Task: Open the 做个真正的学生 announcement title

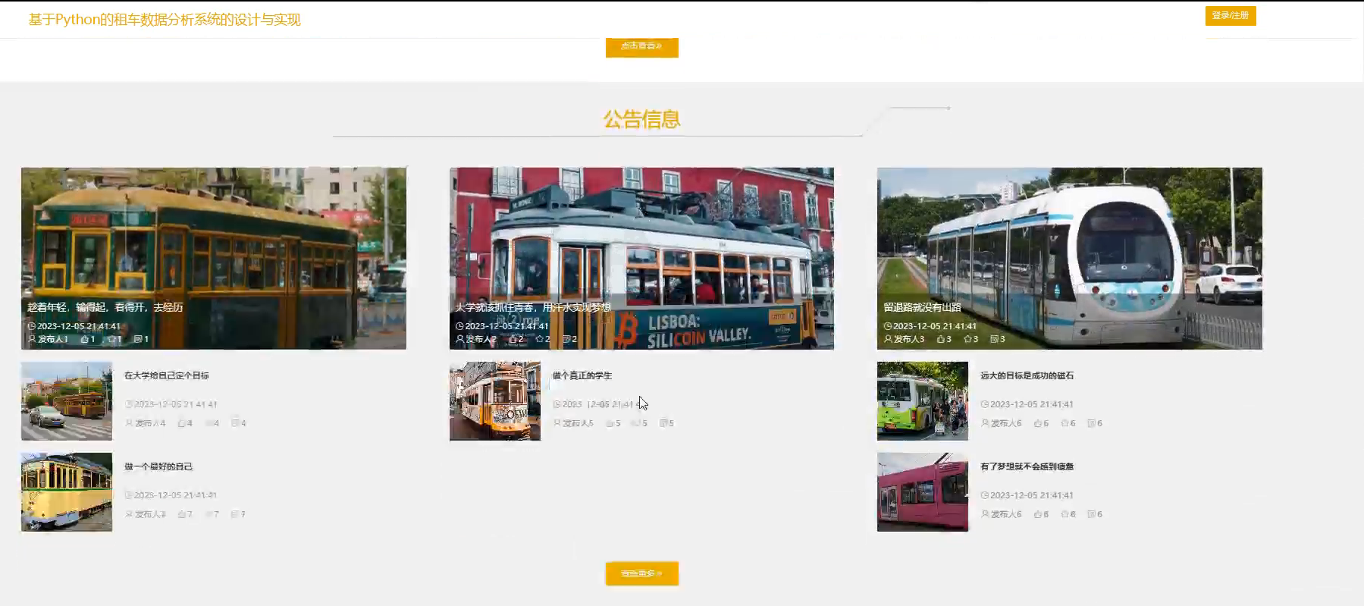Action: pyautogui.click(x=582, y=375)
